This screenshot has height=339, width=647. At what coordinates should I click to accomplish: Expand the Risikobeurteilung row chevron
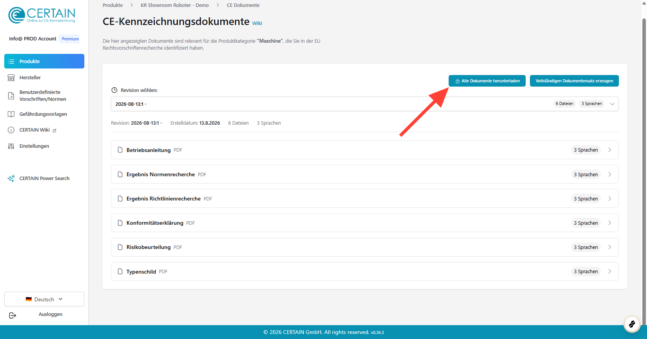[x=610, y=247]
